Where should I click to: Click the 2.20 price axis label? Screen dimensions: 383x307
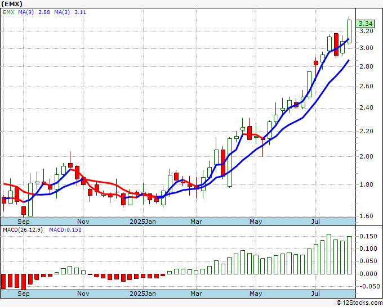click(367, 131)
